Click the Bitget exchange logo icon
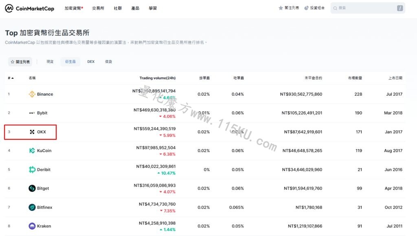The image size is (417, 236). click(32, 188)
